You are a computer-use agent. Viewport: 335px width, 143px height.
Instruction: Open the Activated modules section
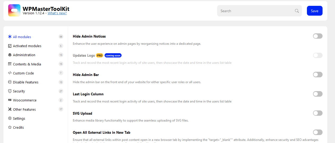coord(35,46)
